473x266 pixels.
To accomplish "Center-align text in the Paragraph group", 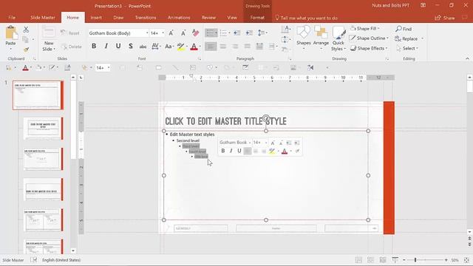I will 223,46.
